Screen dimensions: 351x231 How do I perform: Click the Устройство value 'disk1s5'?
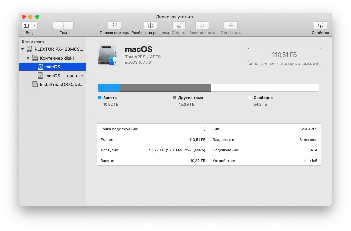pyautogui.click(x=311, y=161)
